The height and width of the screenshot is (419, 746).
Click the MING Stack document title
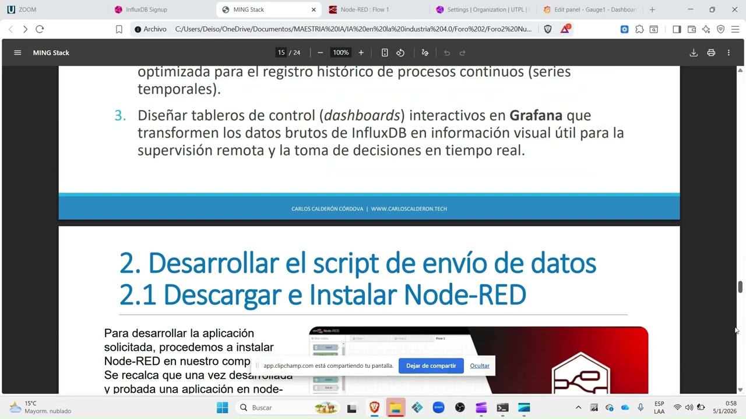(51, 52)
